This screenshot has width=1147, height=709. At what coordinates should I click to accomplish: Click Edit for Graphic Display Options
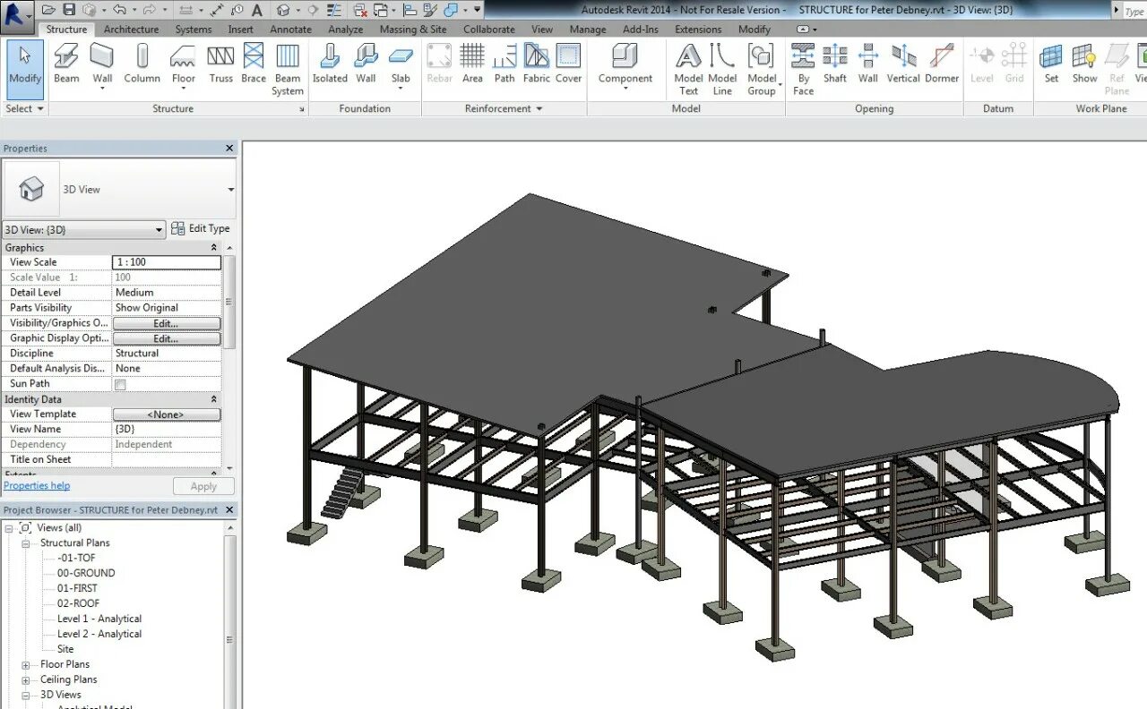point(167,338)
